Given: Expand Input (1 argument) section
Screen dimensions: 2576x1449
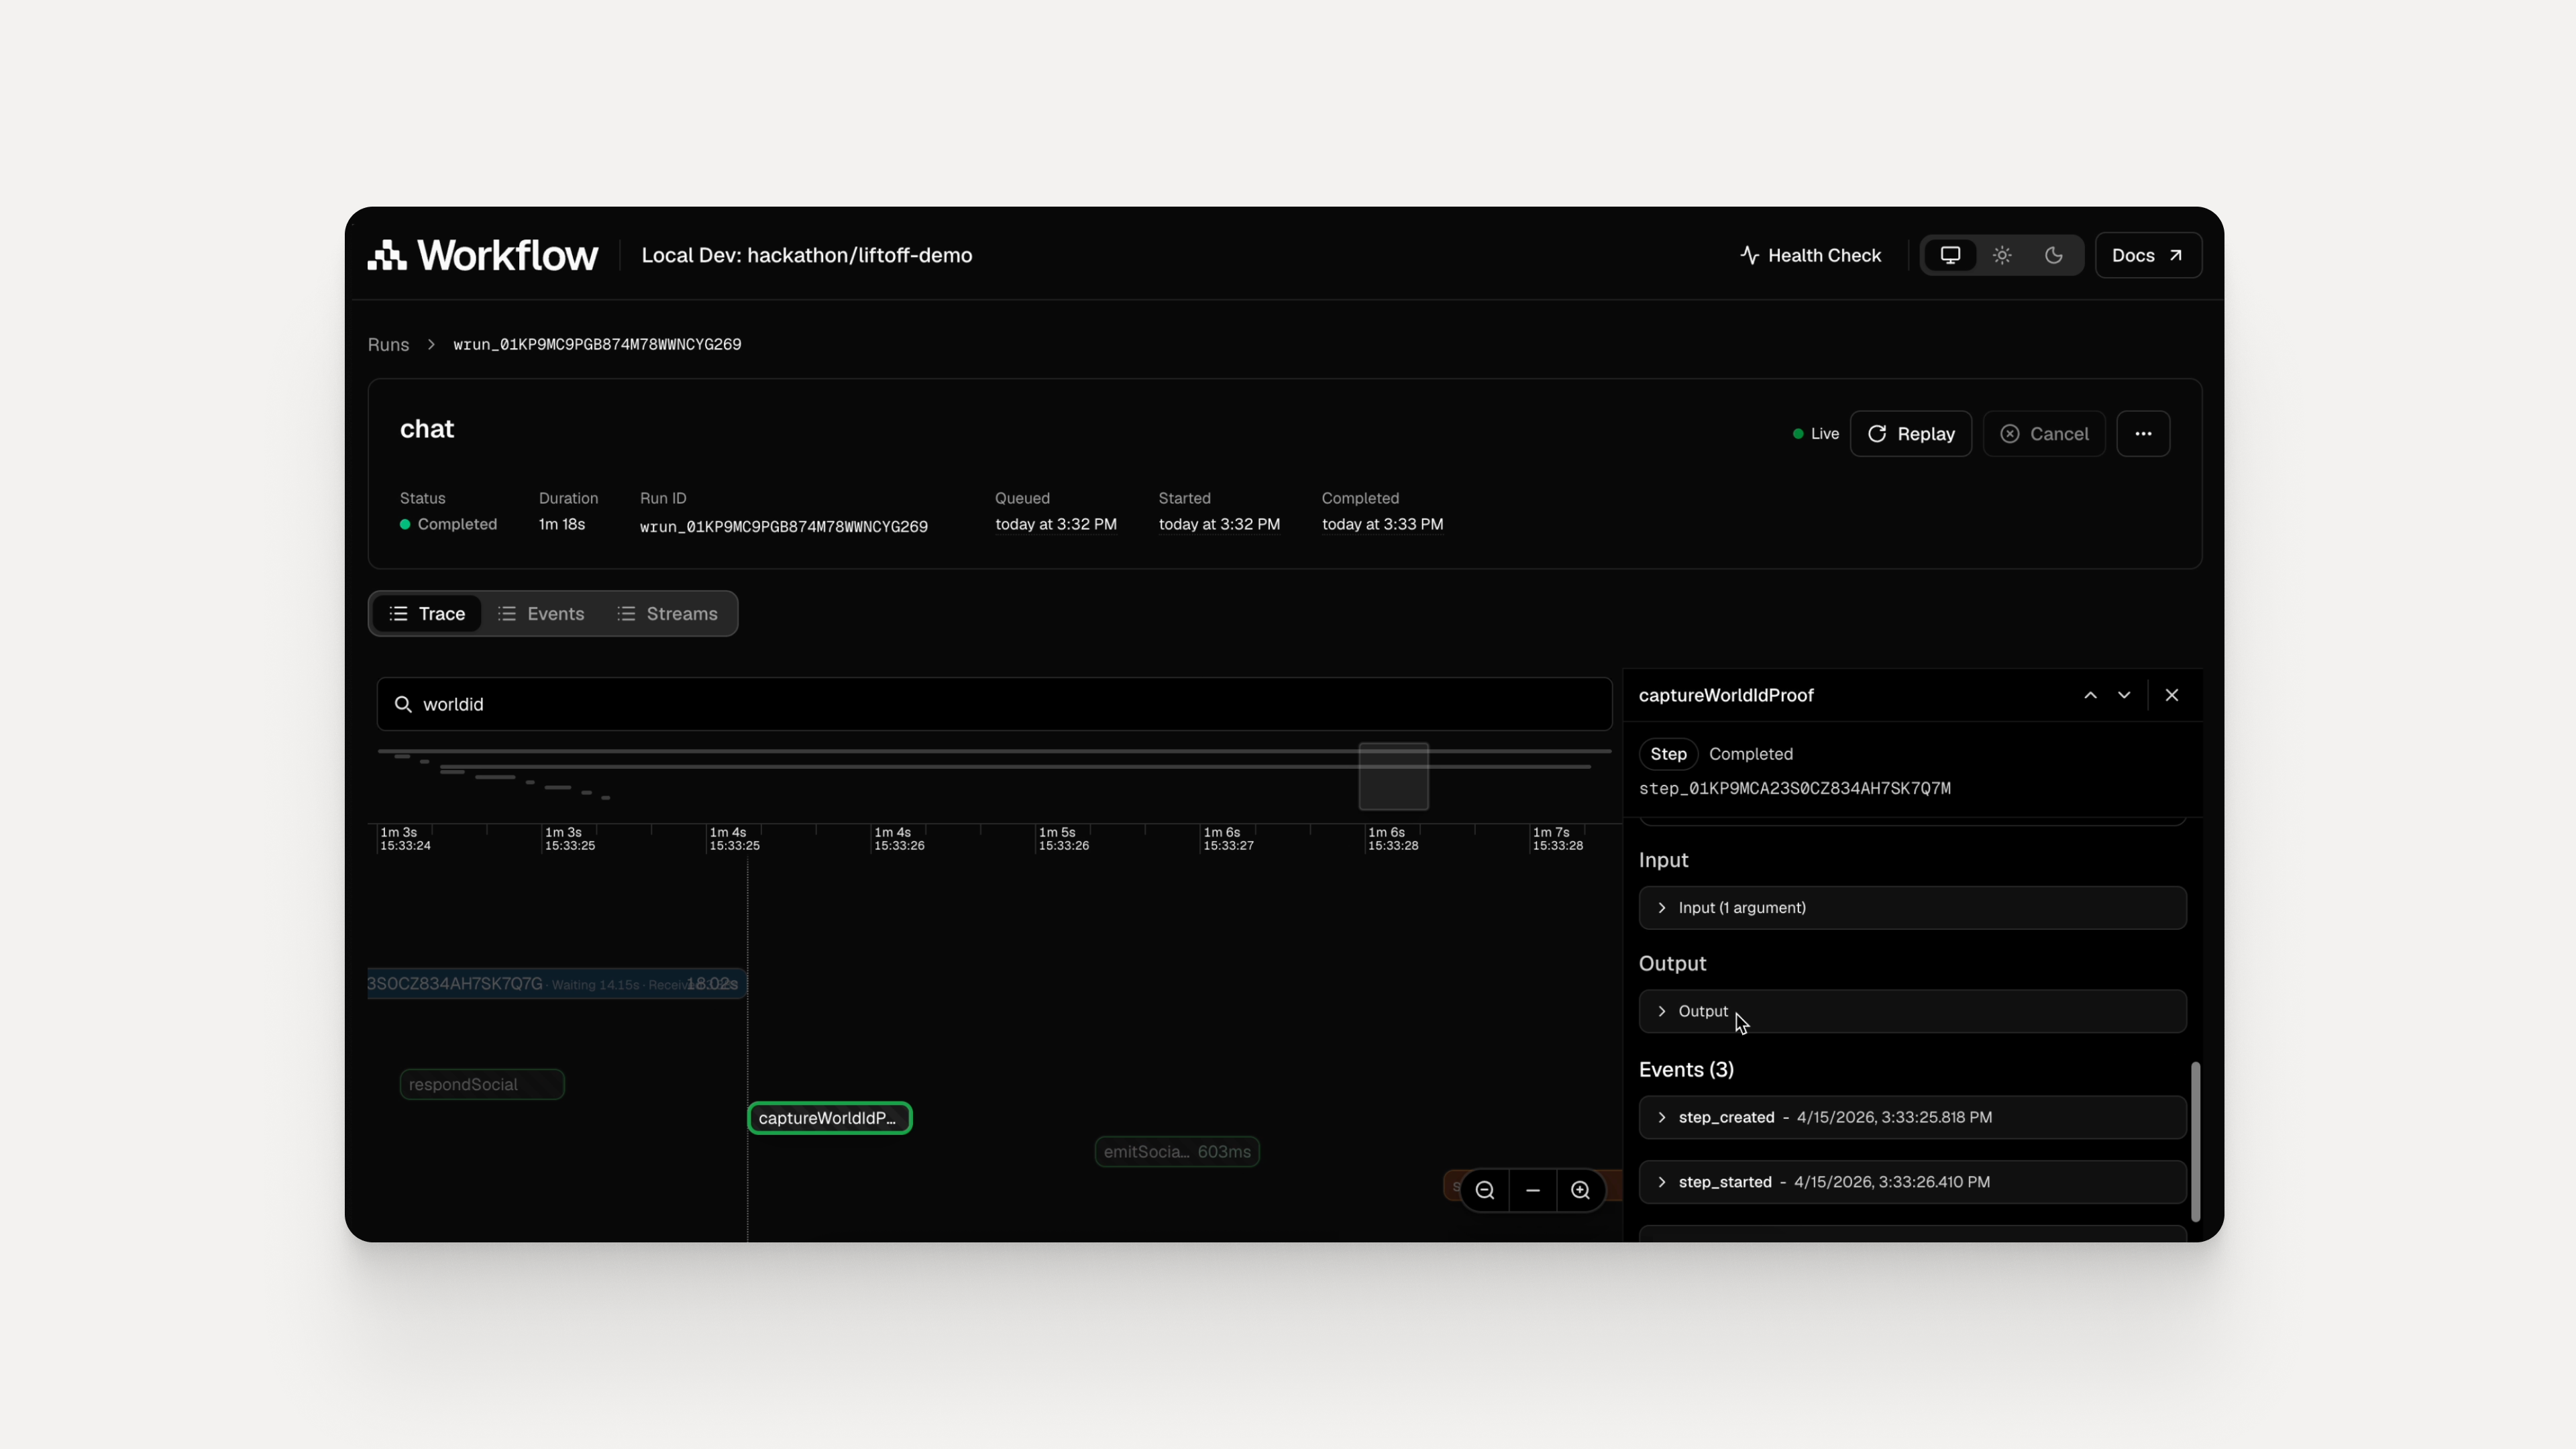Looking at the screenshot, I should click(1912, 908).
